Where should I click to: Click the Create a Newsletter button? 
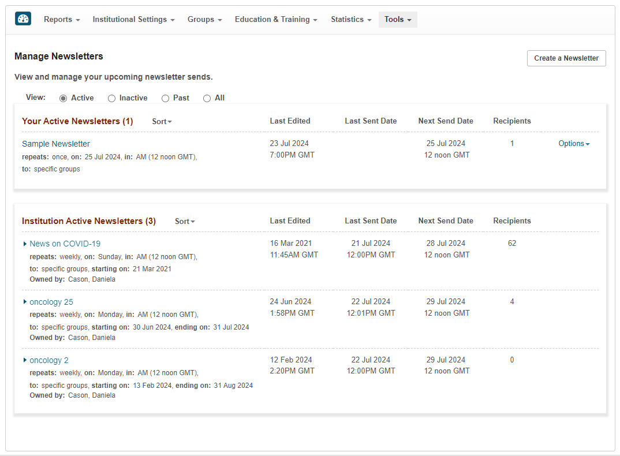pyautogui.click(x=566, y=58)
